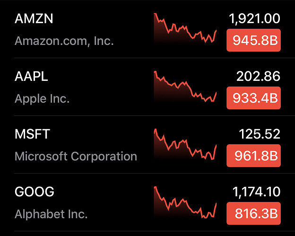Screen dimensions: 295x236
Task: Select the GOOG ticker symbol
Action: 35,192
